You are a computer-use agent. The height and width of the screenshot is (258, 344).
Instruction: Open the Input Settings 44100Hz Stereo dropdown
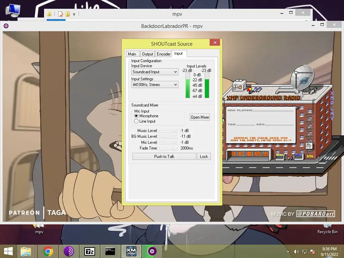[x=155, y=85]
